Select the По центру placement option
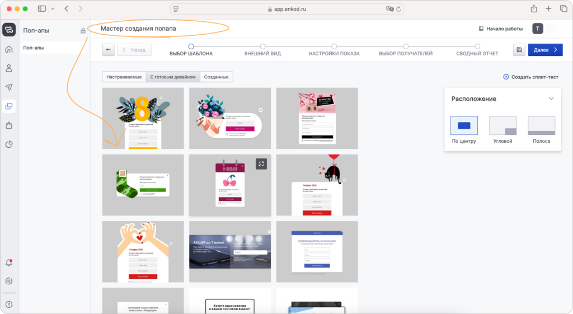 coord(464,130)
